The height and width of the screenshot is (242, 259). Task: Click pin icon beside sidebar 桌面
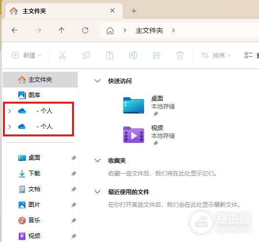click(x=73, y=158)
